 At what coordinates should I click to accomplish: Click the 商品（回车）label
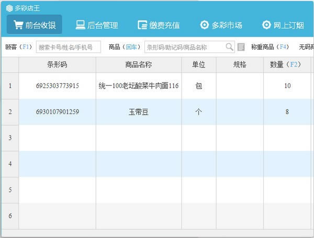point(125,47)
